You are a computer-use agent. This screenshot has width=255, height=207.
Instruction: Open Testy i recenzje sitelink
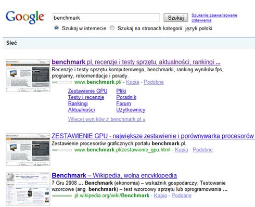click(x=86, y=97)
